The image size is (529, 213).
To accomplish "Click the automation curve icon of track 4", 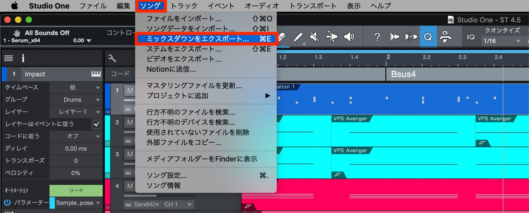I will (x=108, y=207).
